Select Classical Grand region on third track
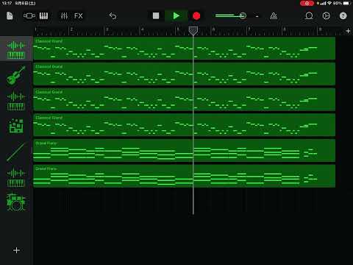Viewport: 353px width, 265px height. [x=184, y=99]
